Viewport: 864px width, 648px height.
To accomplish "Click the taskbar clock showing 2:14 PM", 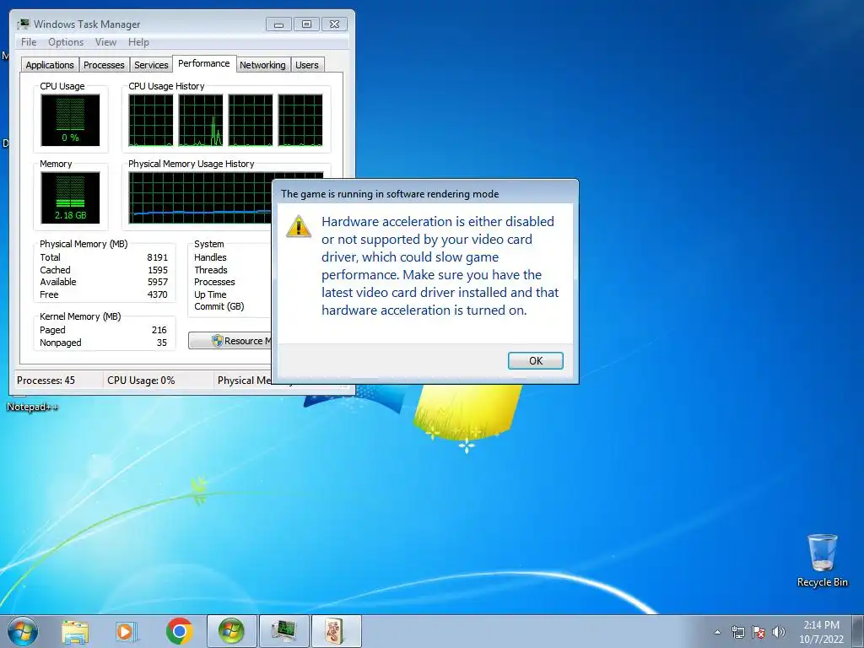I will [x=821, y=632].
